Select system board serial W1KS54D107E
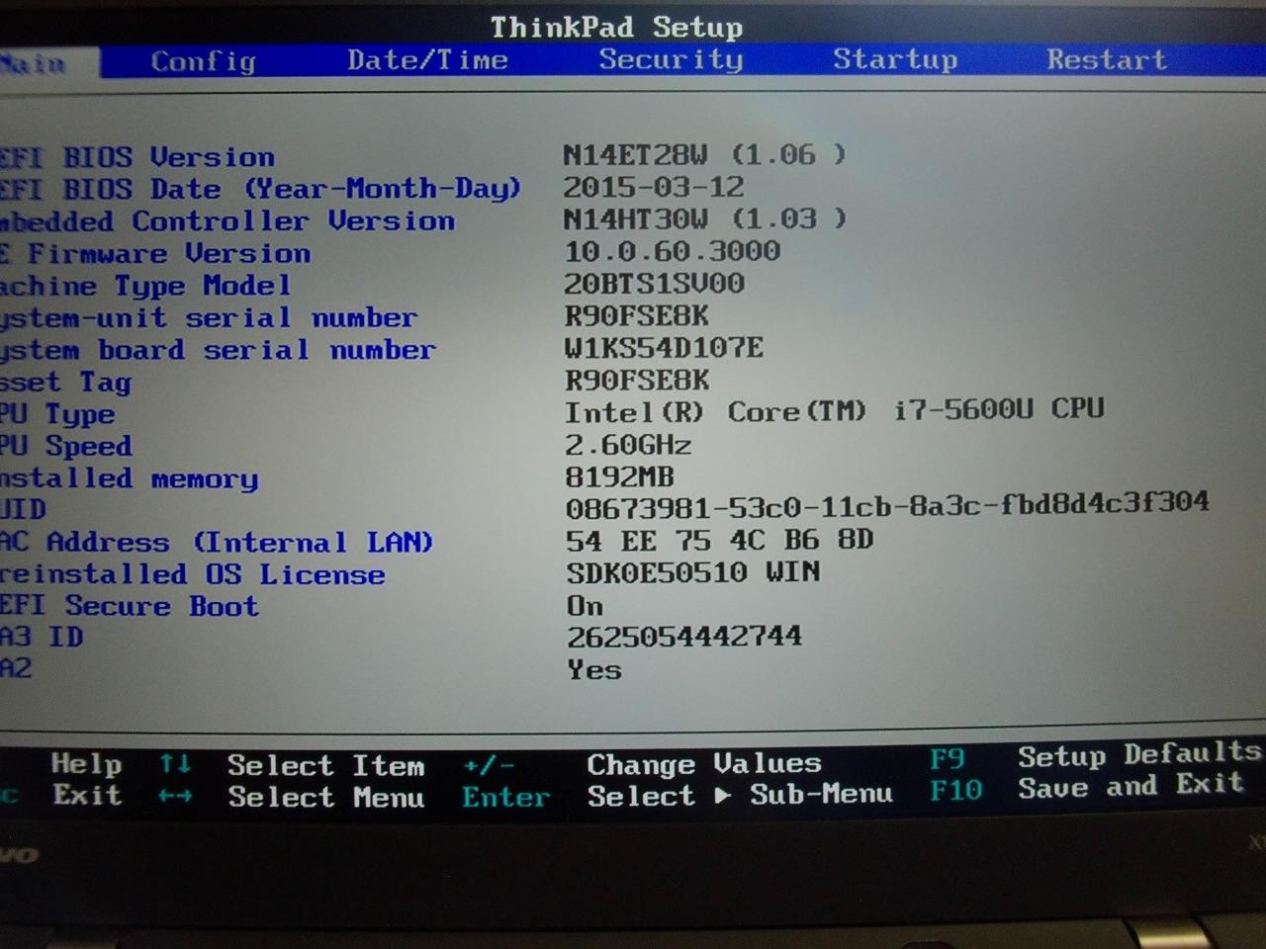1266x949 pixels. point(664,348)
